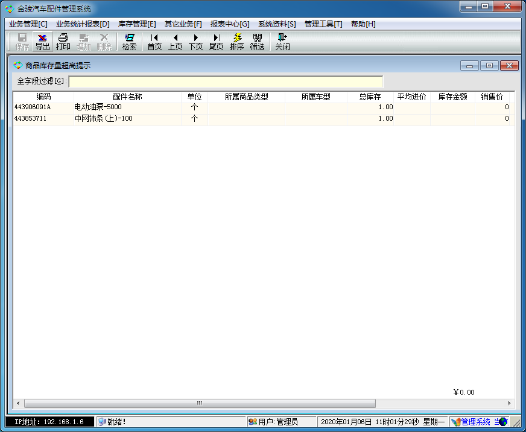Open the 帮助[H] menu
The height and width of the screenshot is (432, 526).
tap(363, 24)
